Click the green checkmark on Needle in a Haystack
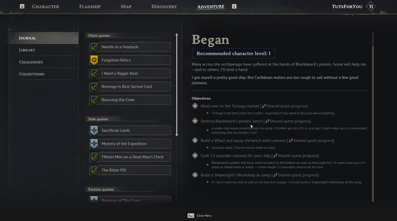 click(x=94, y=47)
